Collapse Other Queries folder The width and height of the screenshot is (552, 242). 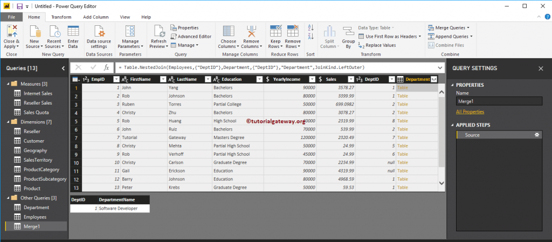coord(8,198)
